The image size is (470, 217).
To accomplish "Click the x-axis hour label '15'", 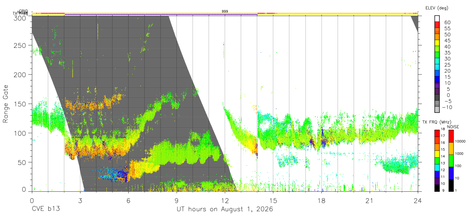I will pyautogui.click(x=273, y=201).
